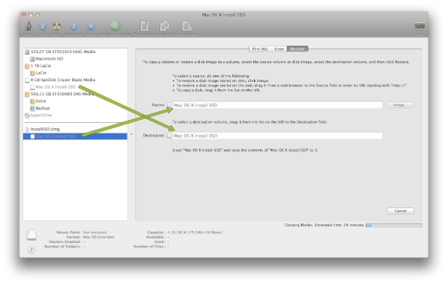The width and height of the screenshot is (447, 284).
Task: Click into the Destination input field
Action: tap(277, 136)
